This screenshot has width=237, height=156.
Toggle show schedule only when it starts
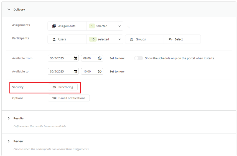tap(138, 58)
